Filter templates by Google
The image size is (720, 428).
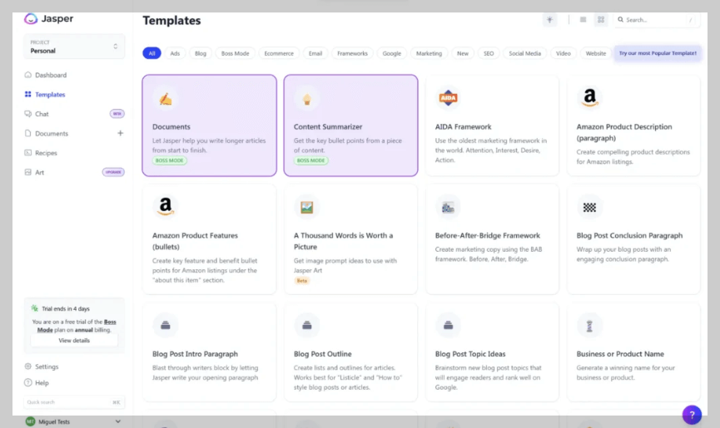[392, 53]
